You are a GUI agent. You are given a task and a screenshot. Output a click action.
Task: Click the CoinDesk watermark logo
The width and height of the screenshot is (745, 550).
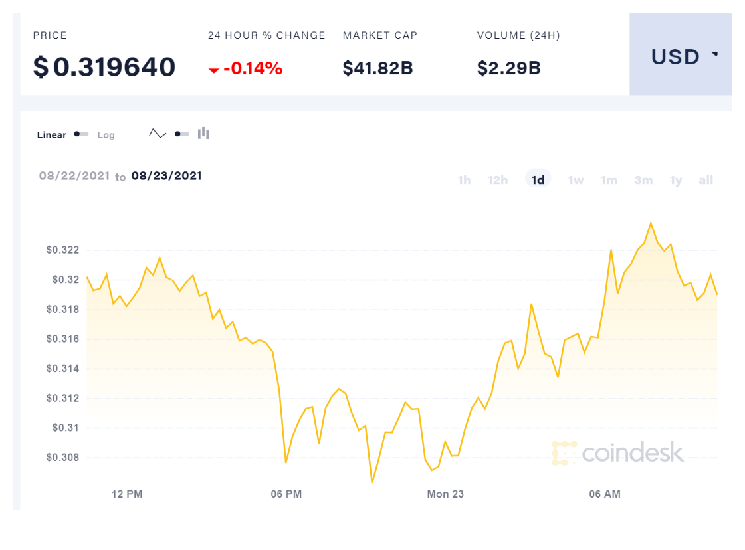click(617, 453)
